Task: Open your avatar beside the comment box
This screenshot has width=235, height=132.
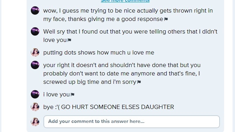Action: 35,122
